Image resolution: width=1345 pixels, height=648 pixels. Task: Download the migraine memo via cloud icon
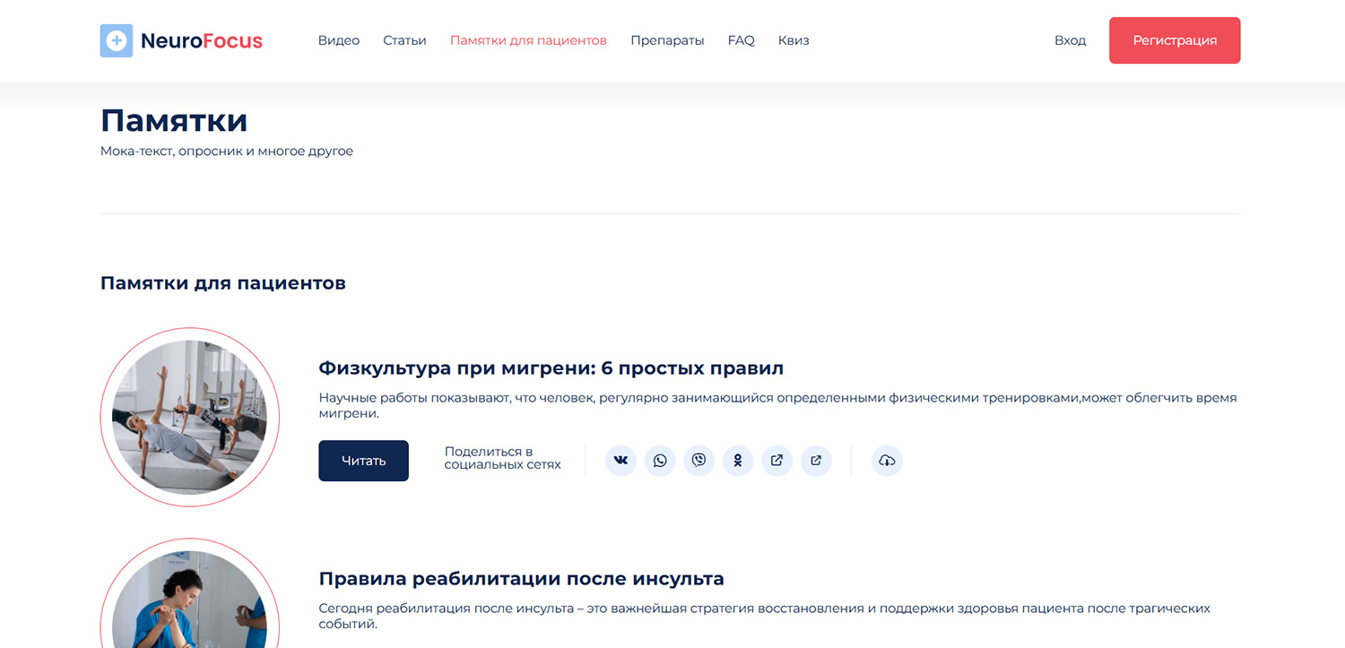coord(887,461)
